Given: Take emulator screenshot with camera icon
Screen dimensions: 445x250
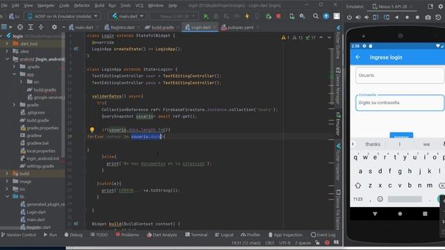Looking at the screenshot, I should [x=428, y=17].
